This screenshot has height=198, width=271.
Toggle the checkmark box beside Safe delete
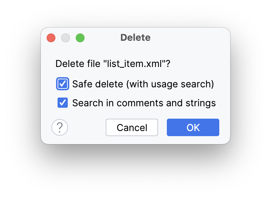(63, 84)
